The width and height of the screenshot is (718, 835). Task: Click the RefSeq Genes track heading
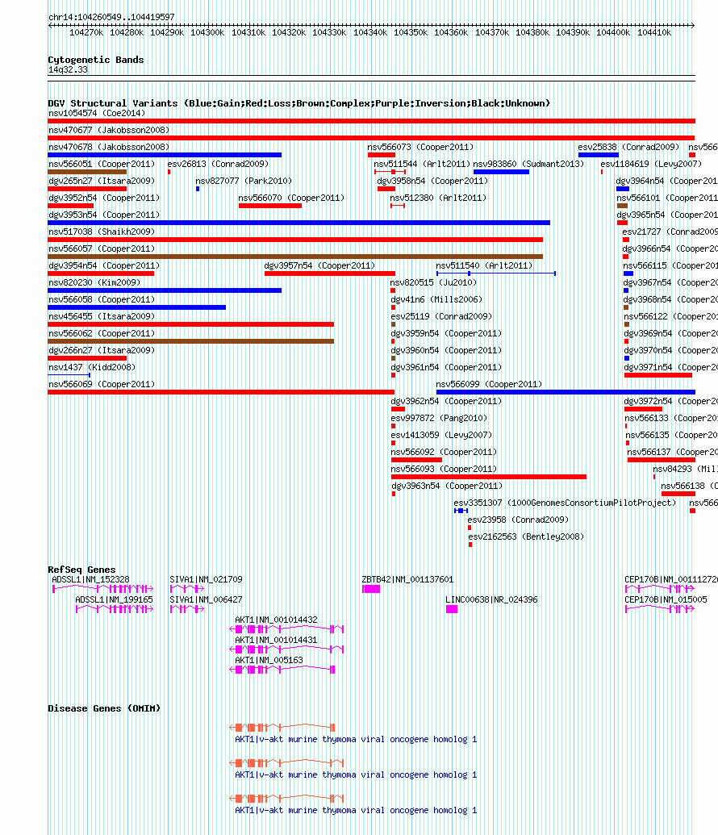coord(81,570)
